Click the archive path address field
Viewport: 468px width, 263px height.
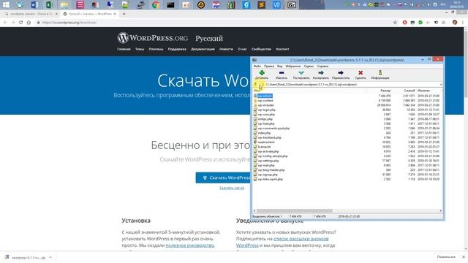pyautogui.click(x=351, y=85)
